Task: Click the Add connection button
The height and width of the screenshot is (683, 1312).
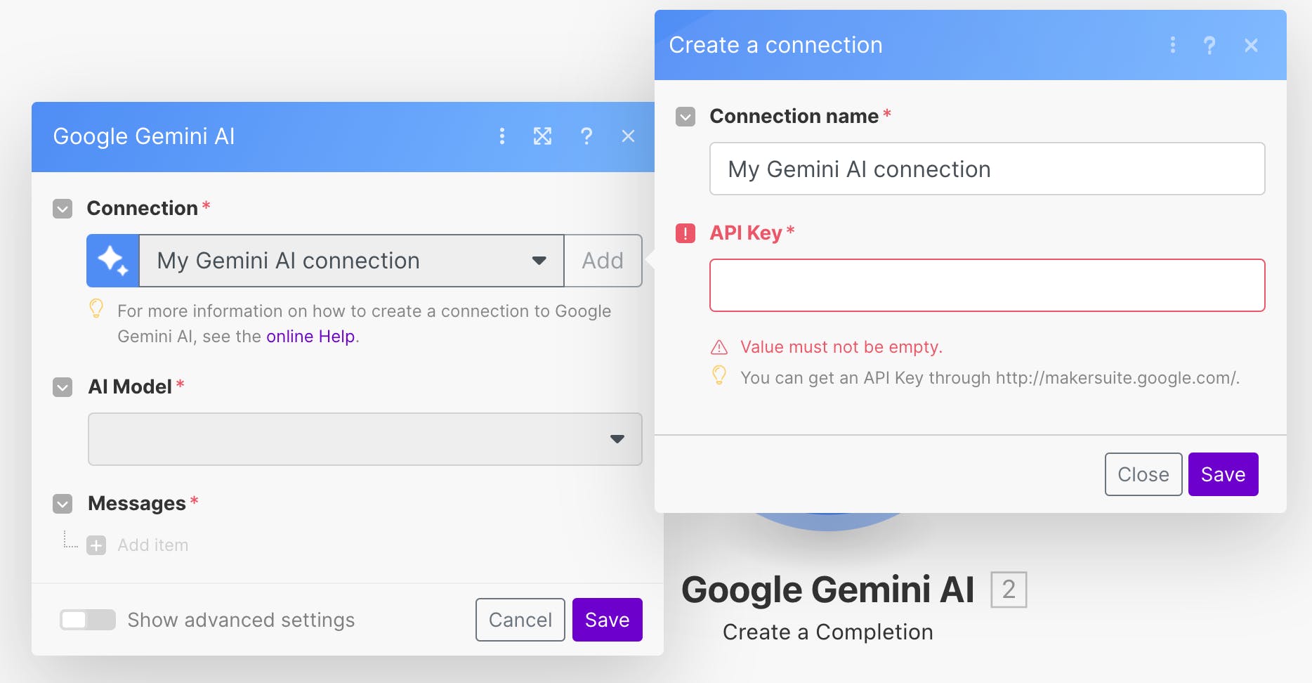Action: click(603, 261)
